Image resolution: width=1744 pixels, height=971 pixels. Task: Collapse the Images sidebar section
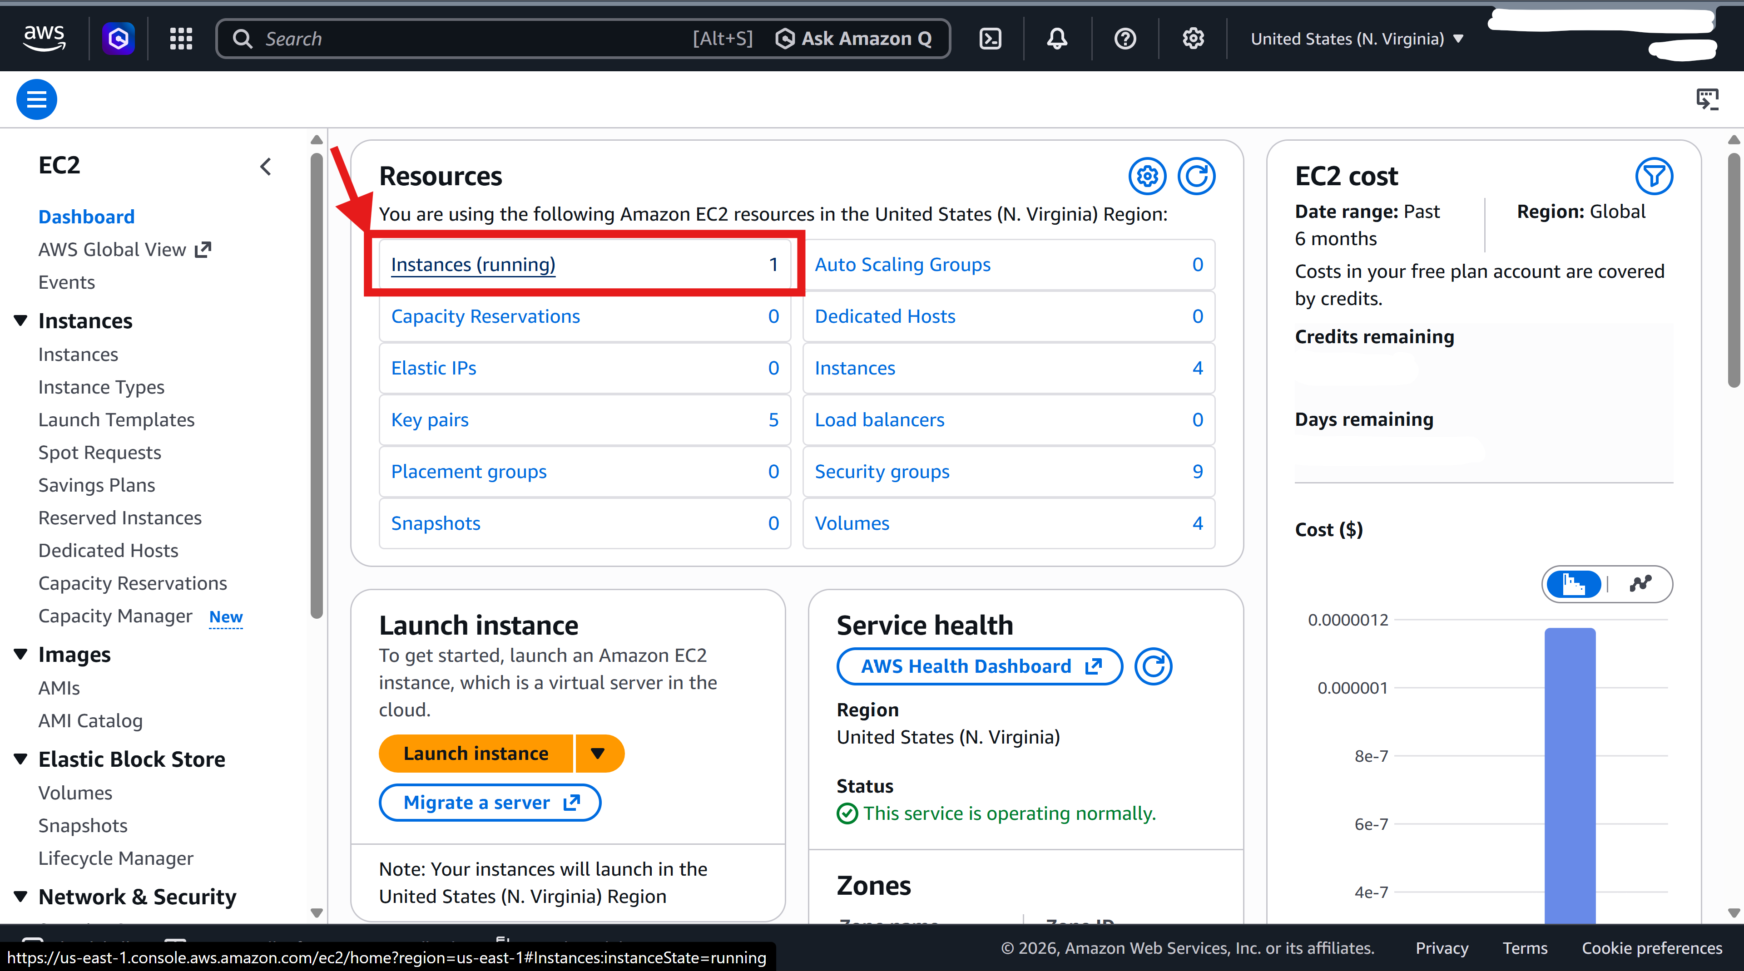tap(21, 654)
